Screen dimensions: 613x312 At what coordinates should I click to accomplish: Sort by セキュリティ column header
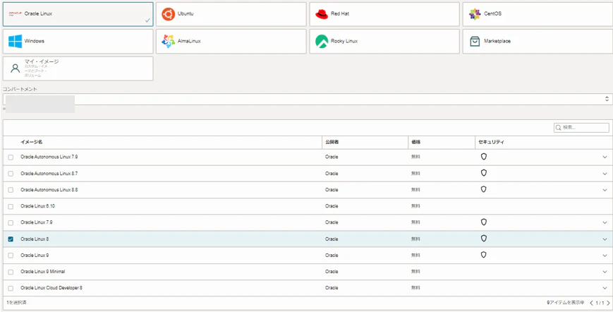tap(492, 143)
